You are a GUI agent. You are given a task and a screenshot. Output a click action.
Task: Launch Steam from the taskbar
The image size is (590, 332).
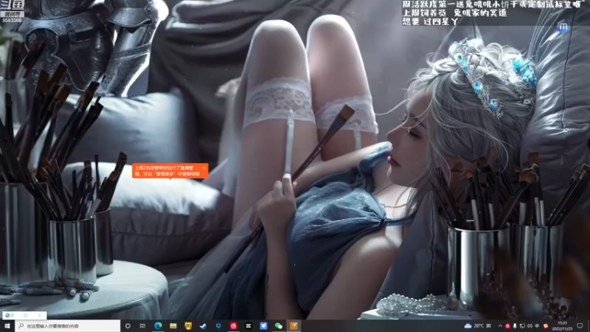click(x=204, y=325)
